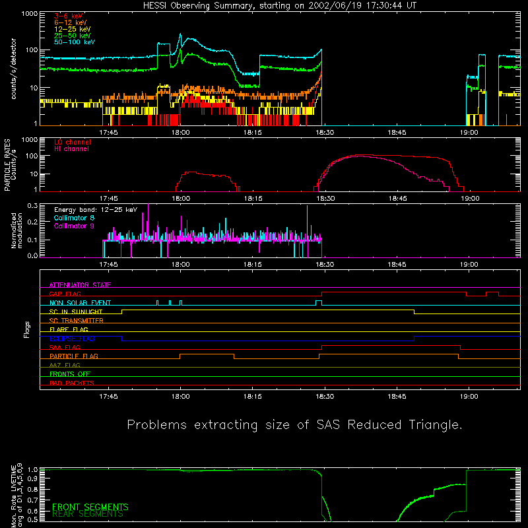Select the Collimator 9 legend label
This screenshot has width=528, height=528.
(74, 226)
